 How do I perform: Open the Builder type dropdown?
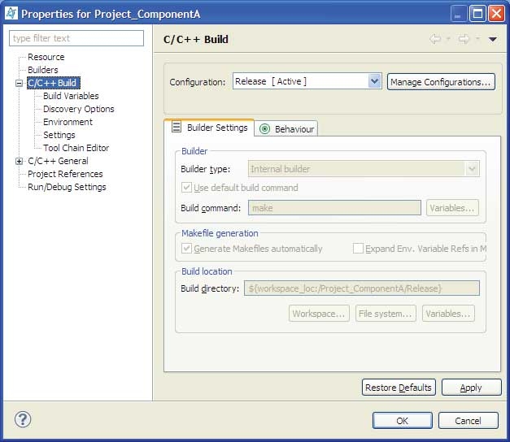pyautogui.click(x=472, y=169)
